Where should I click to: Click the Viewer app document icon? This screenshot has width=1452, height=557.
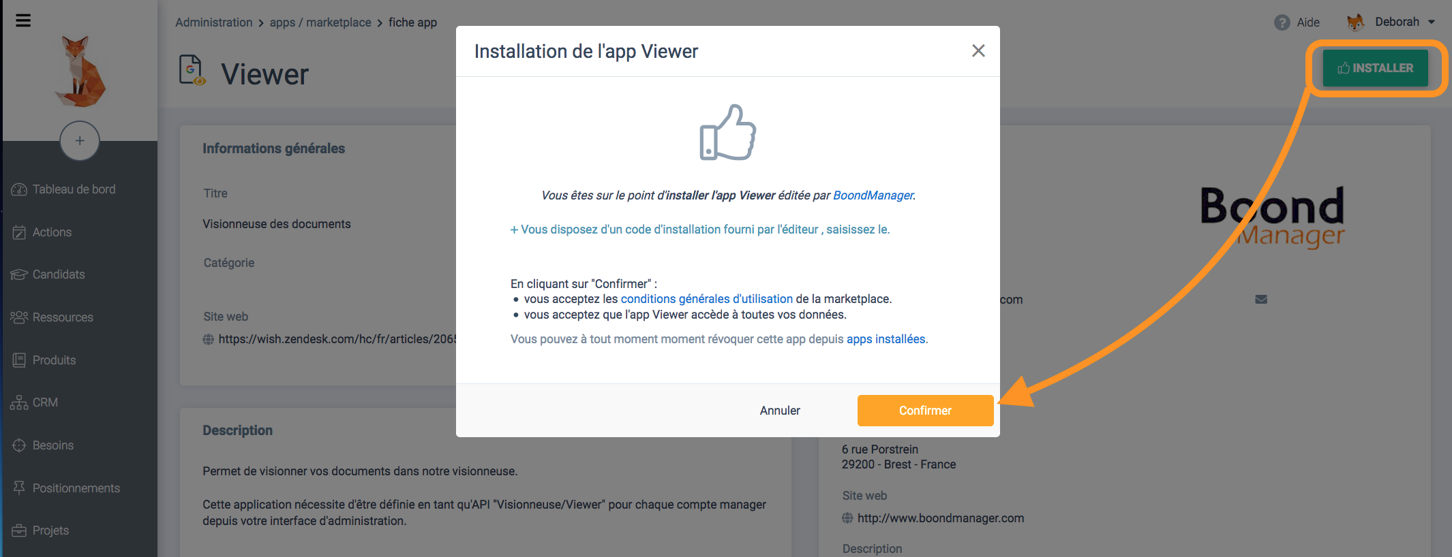pos(192,70)
